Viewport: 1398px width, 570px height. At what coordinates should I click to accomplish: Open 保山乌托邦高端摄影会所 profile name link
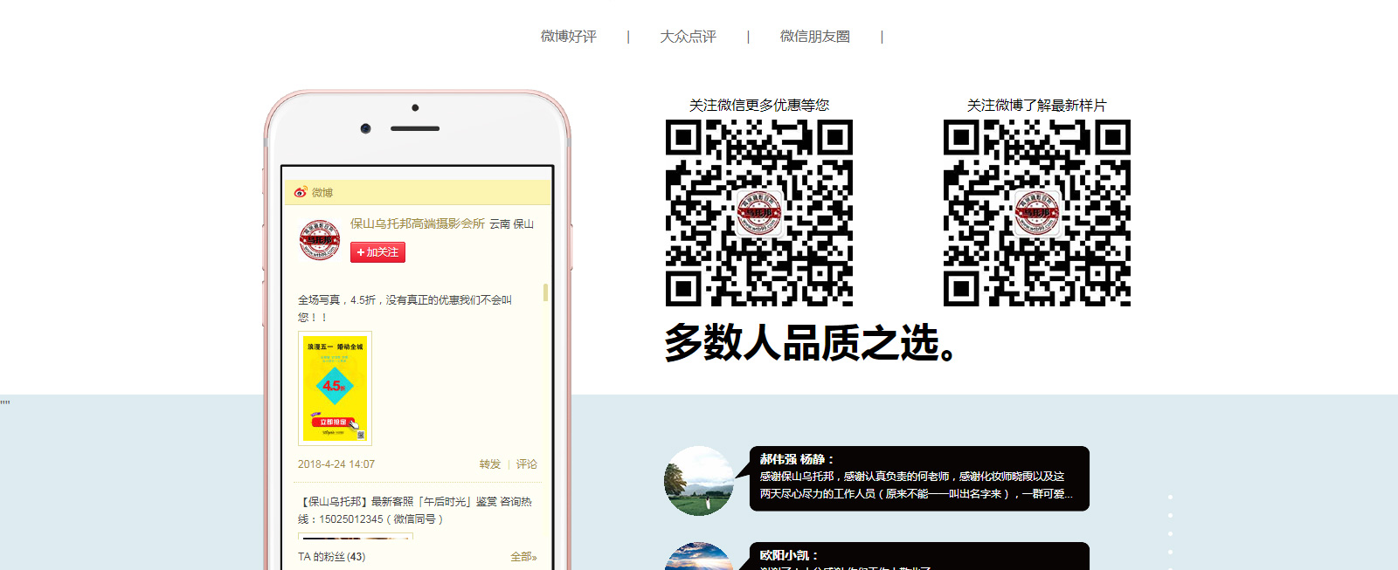pyautogui.click(x=418, y=223)
